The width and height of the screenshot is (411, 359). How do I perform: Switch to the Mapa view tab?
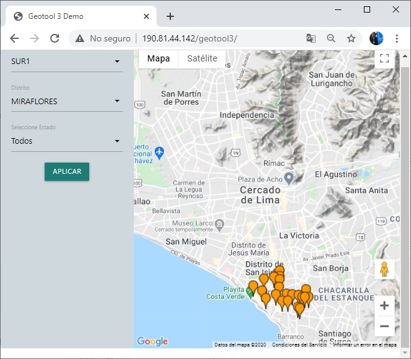(x=158, y=58)
